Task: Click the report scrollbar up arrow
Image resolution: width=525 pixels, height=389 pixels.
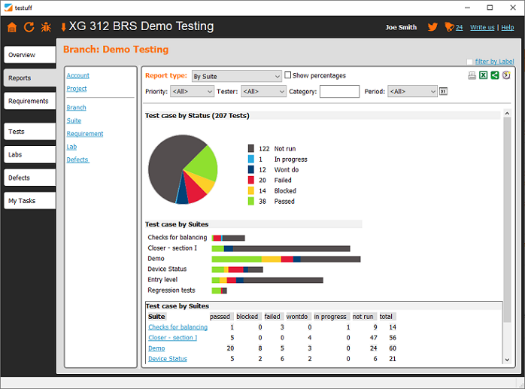Action: (x=507, y=114)
